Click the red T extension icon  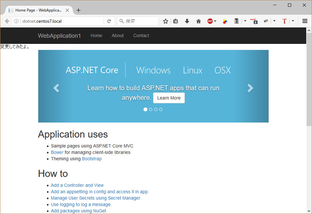(x=284, y=21)
